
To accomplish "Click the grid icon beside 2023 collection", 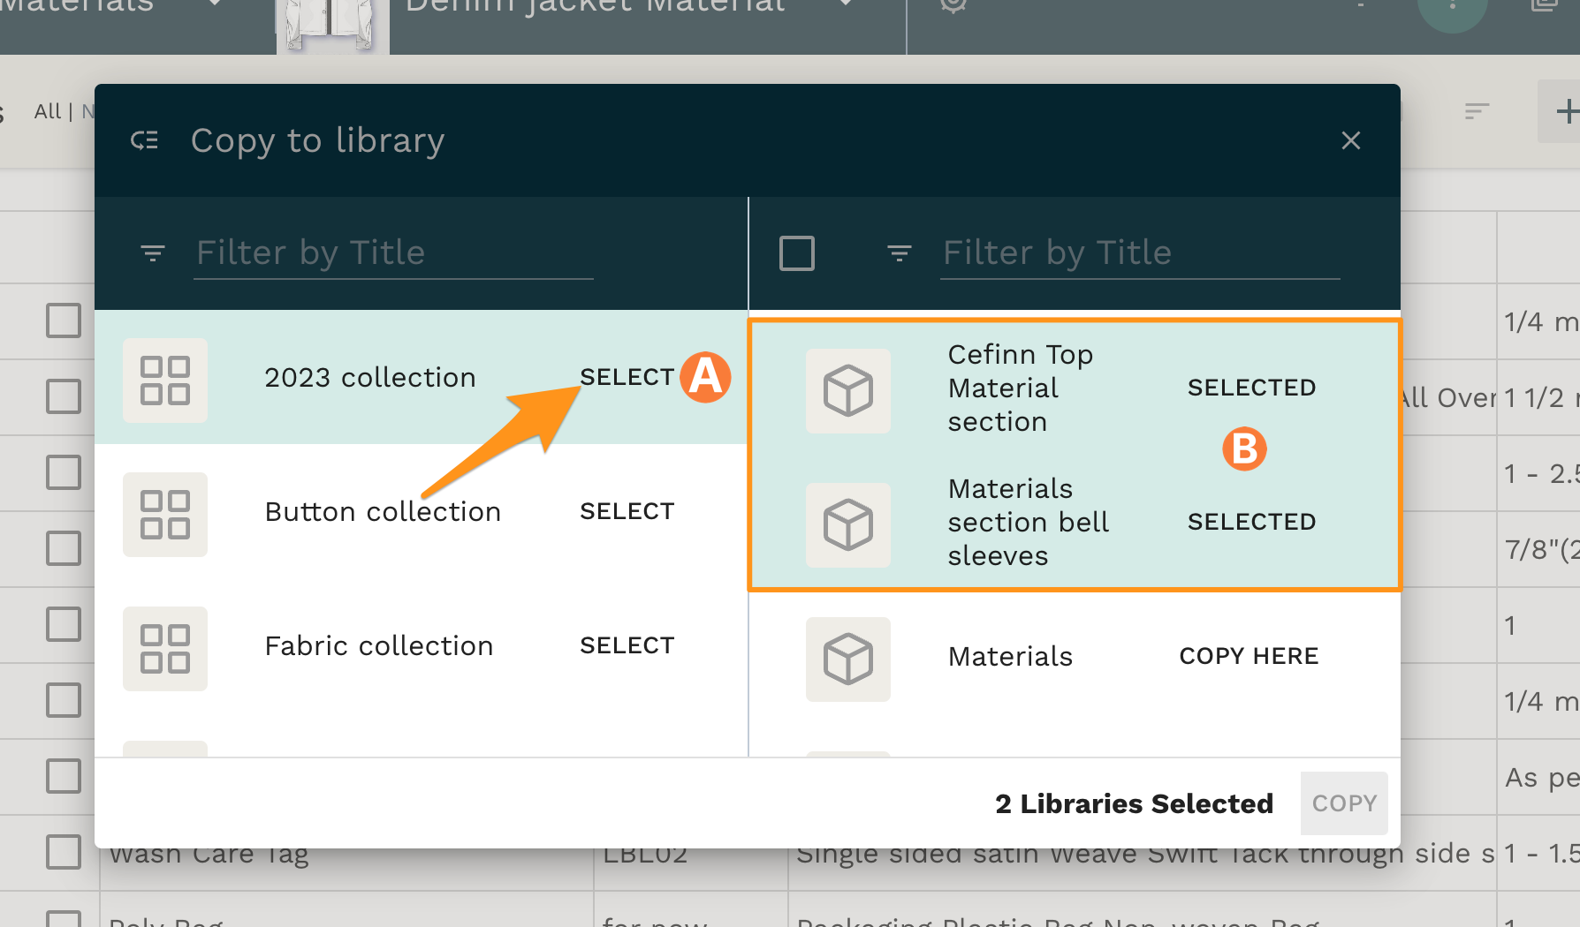I will [x=165, y=381].
